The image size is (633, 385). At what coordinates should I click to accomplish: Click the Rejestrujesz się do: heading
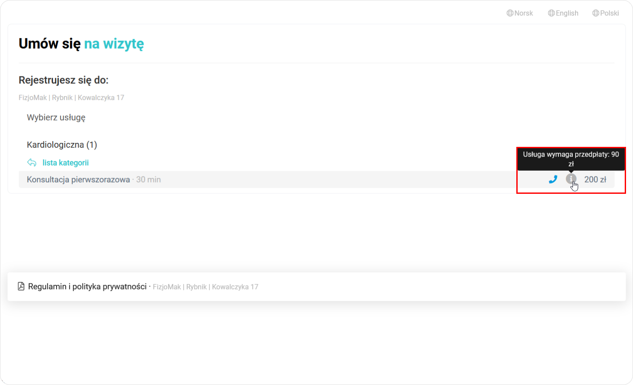tap(64, 80)
